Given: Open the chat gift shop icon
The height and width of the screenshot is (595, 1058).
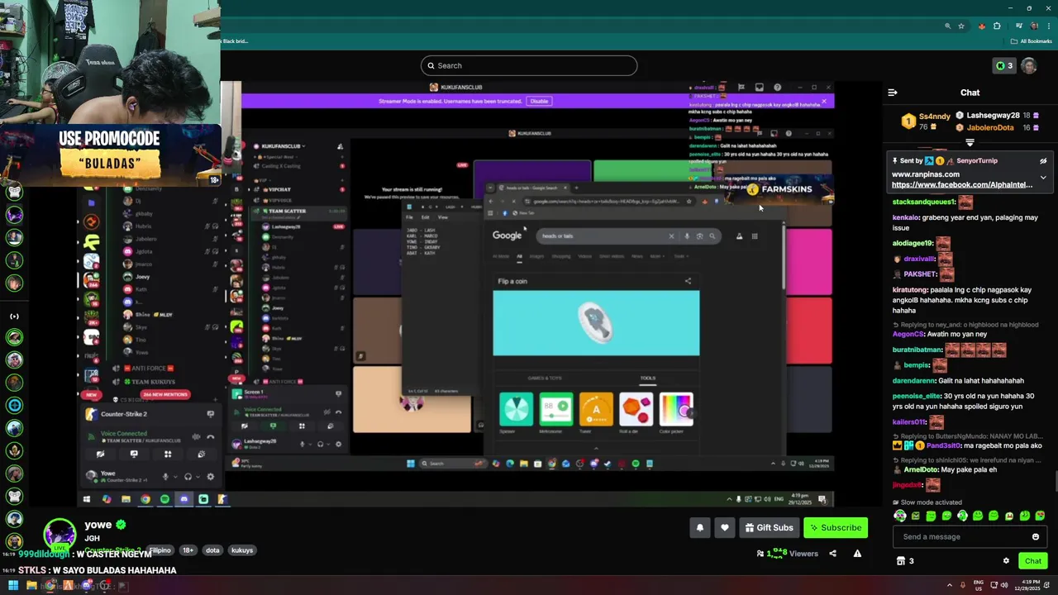Looking at the screenshot, I should pos(901,561).
